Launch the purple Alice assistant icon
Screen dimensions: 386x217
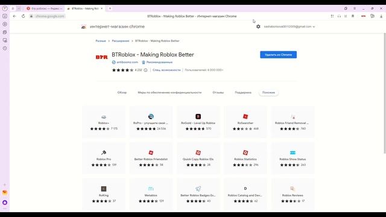(x=5, y=203)
